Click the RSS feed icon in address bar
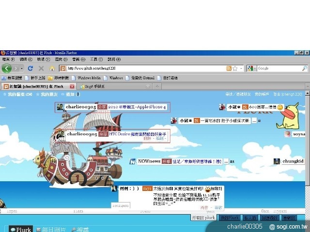 point(229,68)
